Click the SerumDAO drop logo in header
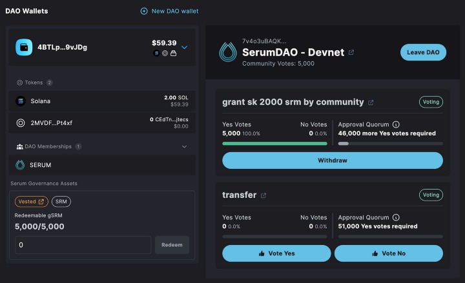The width and height of the screenshot is (465, 283). [x=228, y=52]
